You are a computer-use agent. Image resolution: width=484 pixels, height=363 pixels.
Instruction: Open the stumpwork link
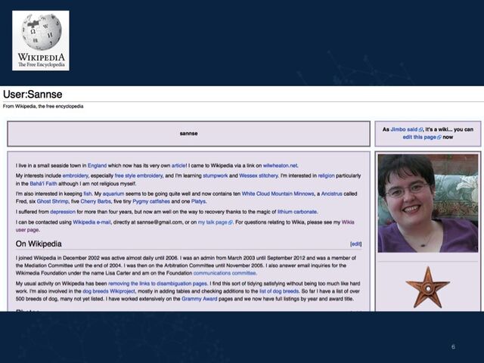point(215,175)
